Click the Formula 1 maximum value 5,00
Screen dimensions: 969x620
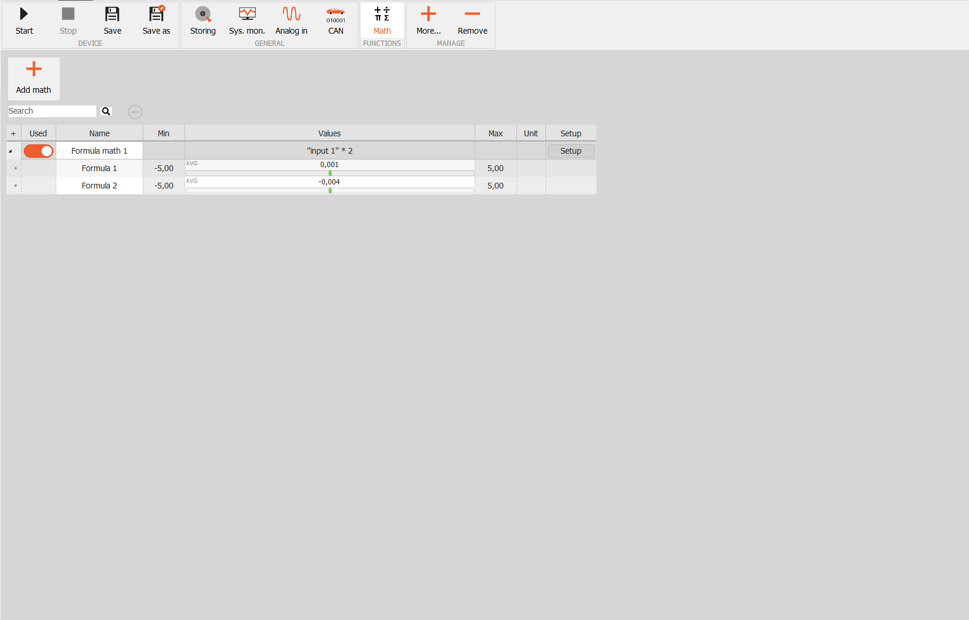(496, 168)
